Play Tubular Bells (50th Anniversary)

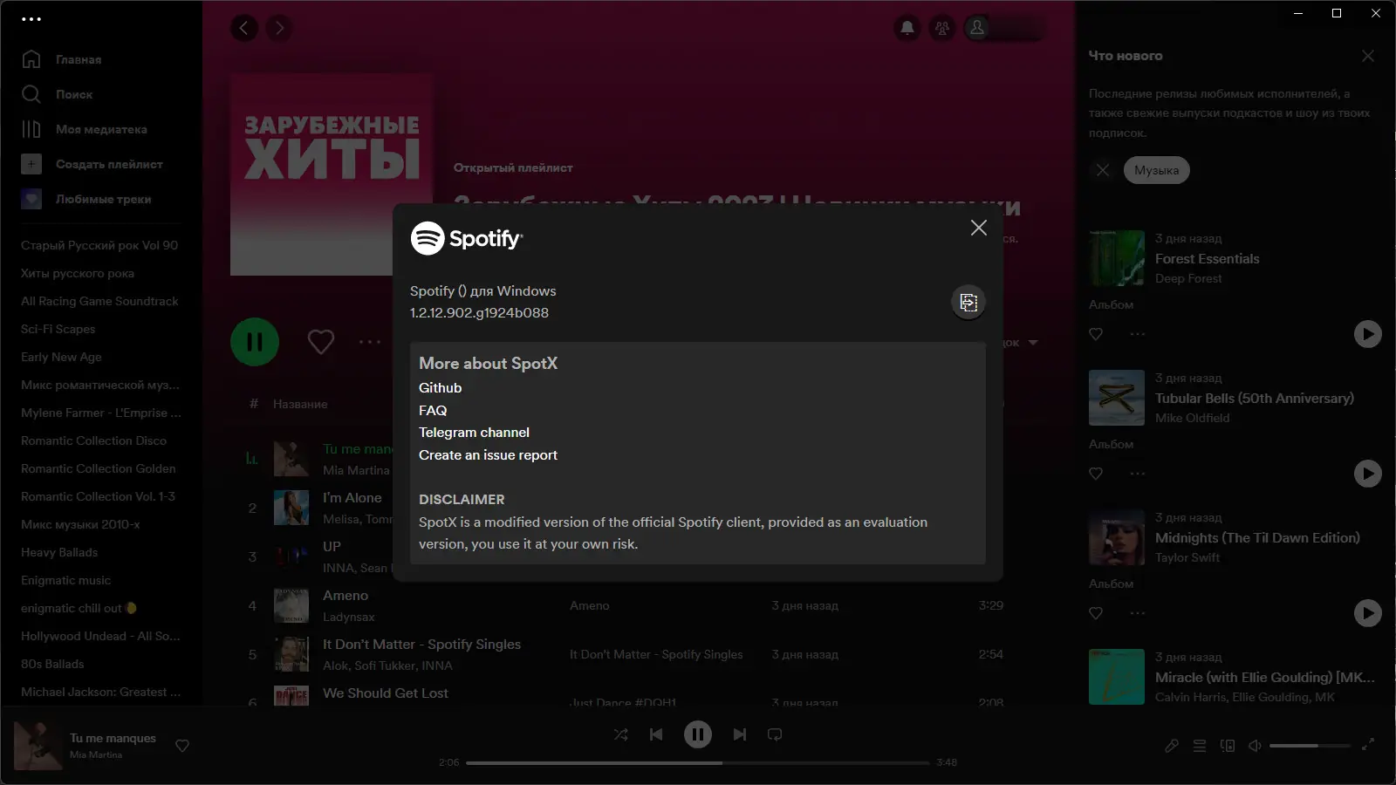(x=1367, y=474)
